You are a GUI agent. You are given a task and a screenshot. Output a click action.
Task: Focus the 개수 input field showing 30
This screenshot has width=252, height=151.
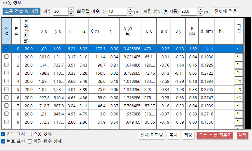pyautogui.click(x=61, y=11)
